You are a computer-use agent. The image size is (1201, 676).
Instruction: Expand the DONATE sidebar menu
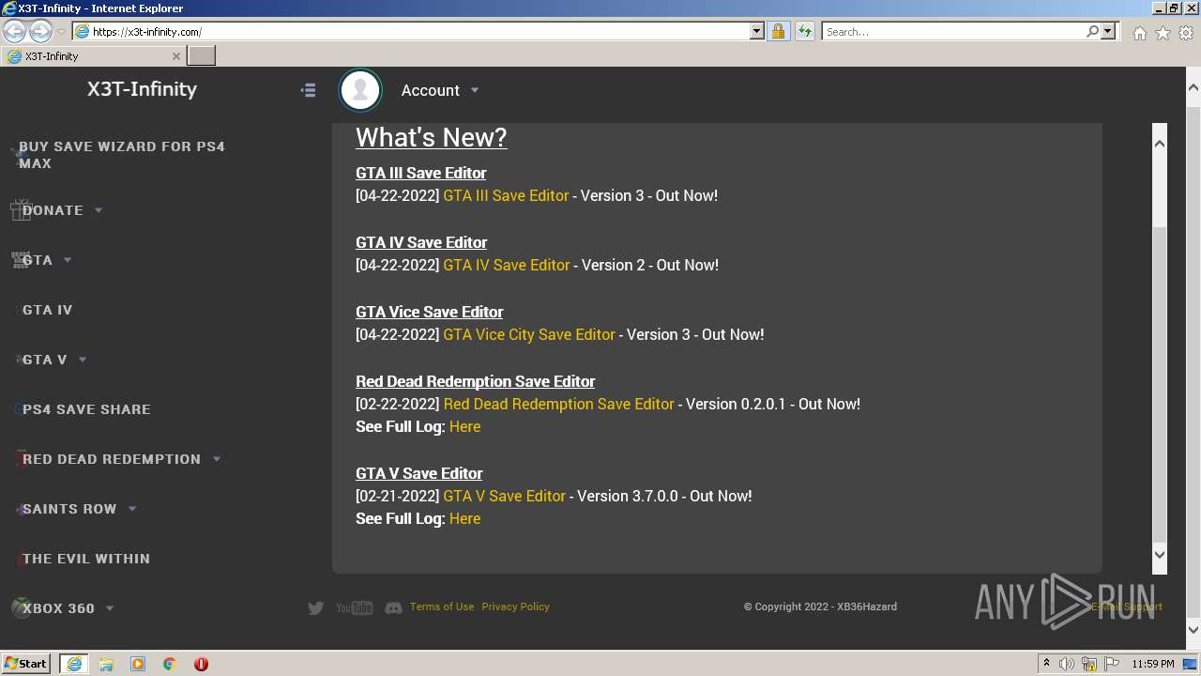point(99,210)
